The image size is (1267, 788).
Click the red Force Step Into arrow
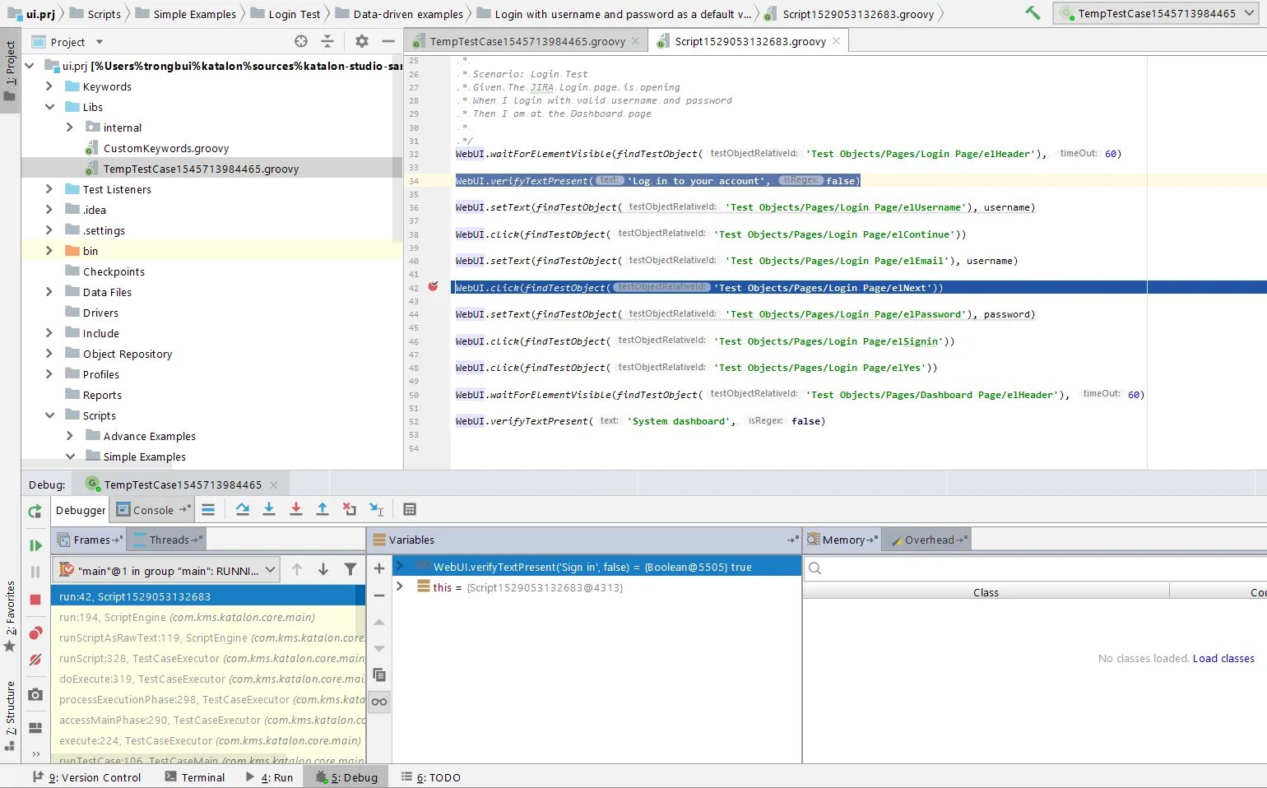[296, 510]
